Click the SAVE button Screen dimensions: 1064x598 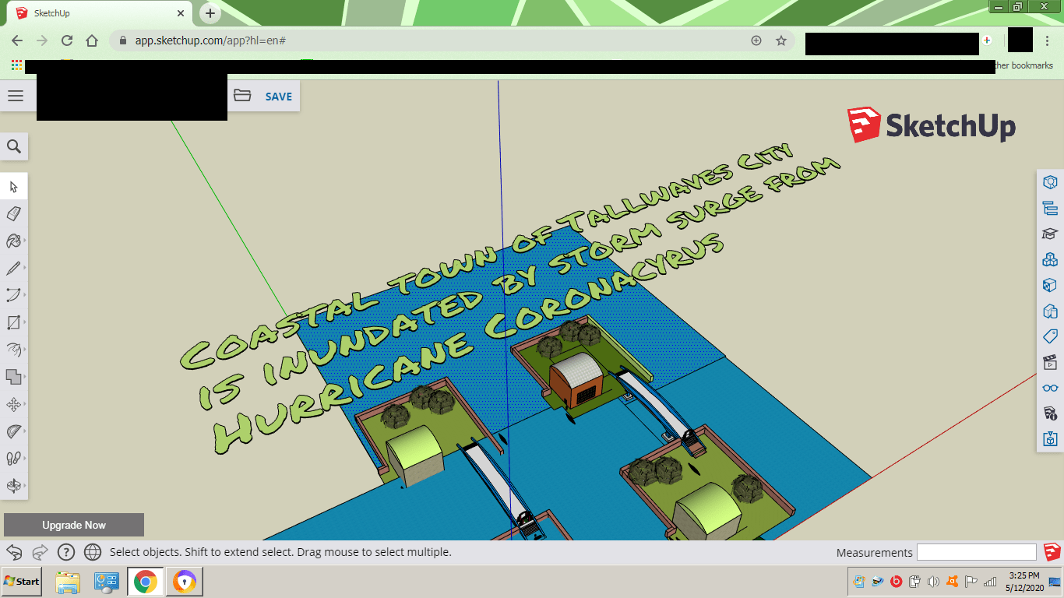pos(278,97)
